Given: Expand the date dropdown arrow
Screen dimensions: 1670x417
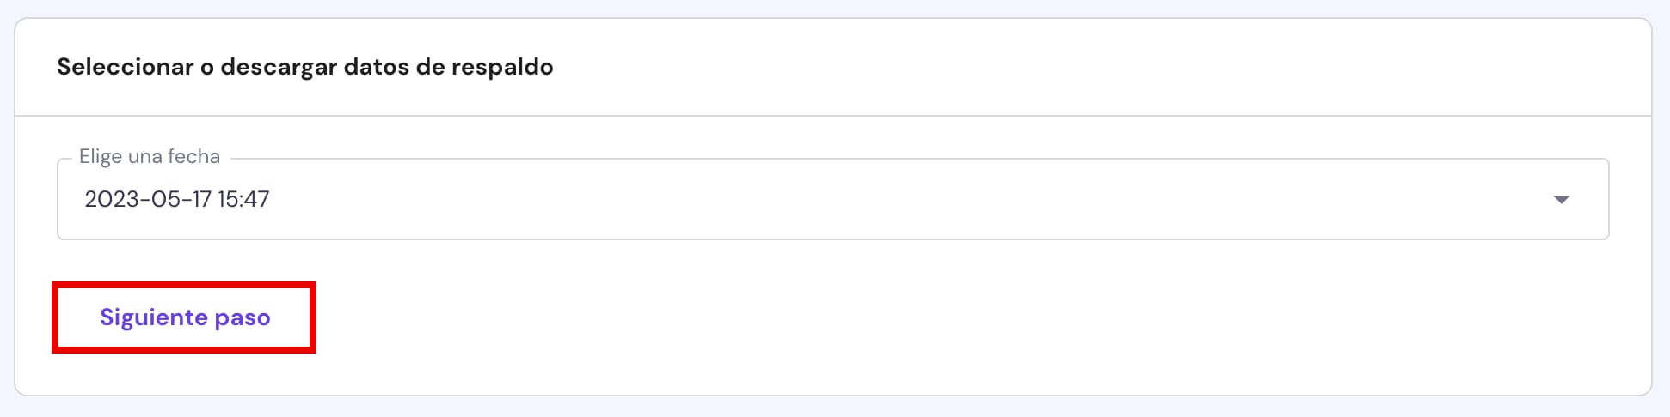Looking at the screenshot, I should point(1562,200).
